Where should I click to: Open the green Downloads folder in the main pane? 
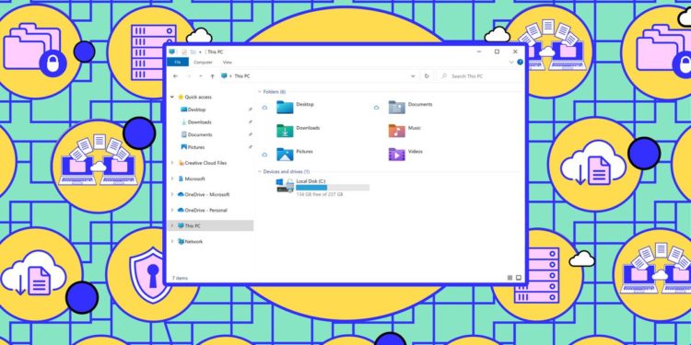click(x=285, y=131)
